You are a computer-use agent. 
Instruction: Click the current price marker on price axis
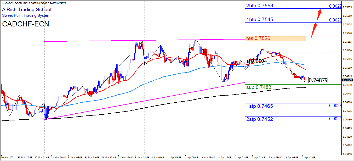348,80
